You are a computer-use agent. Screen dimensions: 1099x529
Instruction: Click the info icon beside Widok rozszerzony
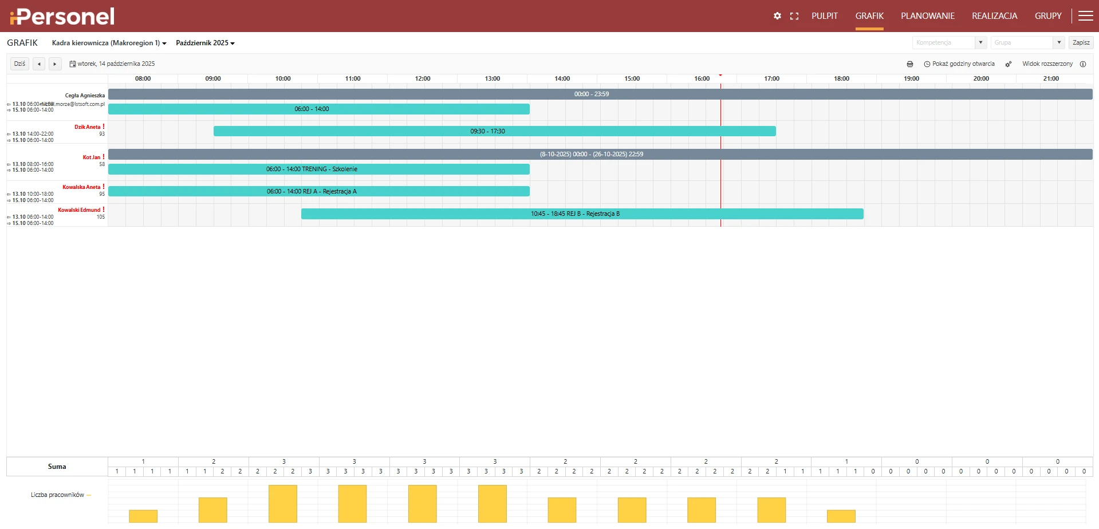pyautogui.click(x=1083, y=64)
